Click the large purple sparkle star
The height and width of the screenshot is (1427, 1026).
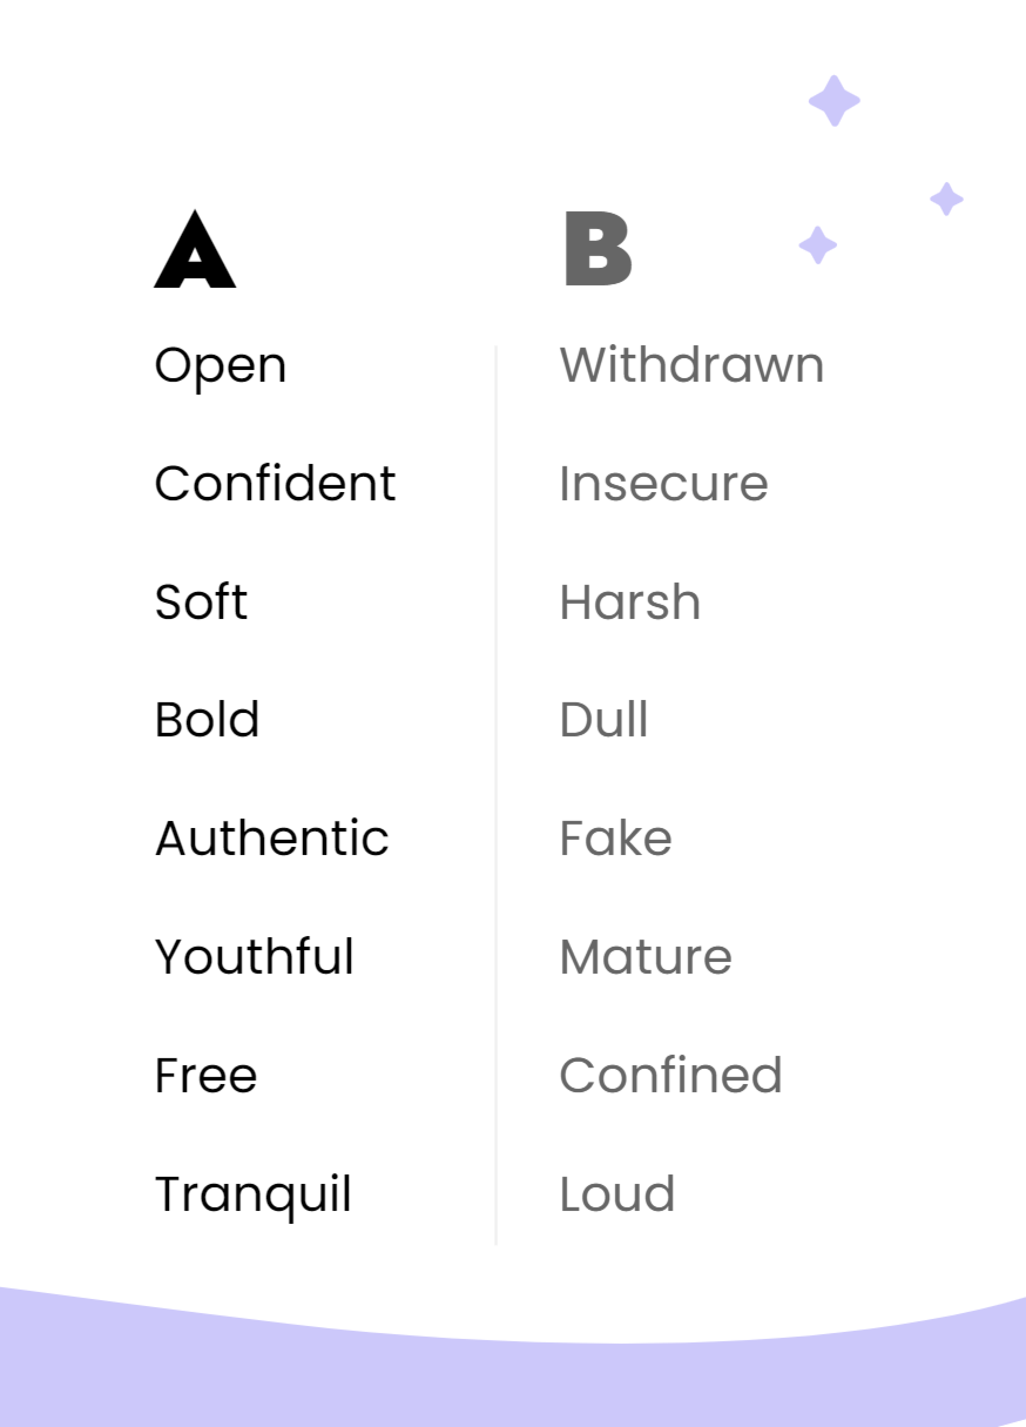point(834,101)
